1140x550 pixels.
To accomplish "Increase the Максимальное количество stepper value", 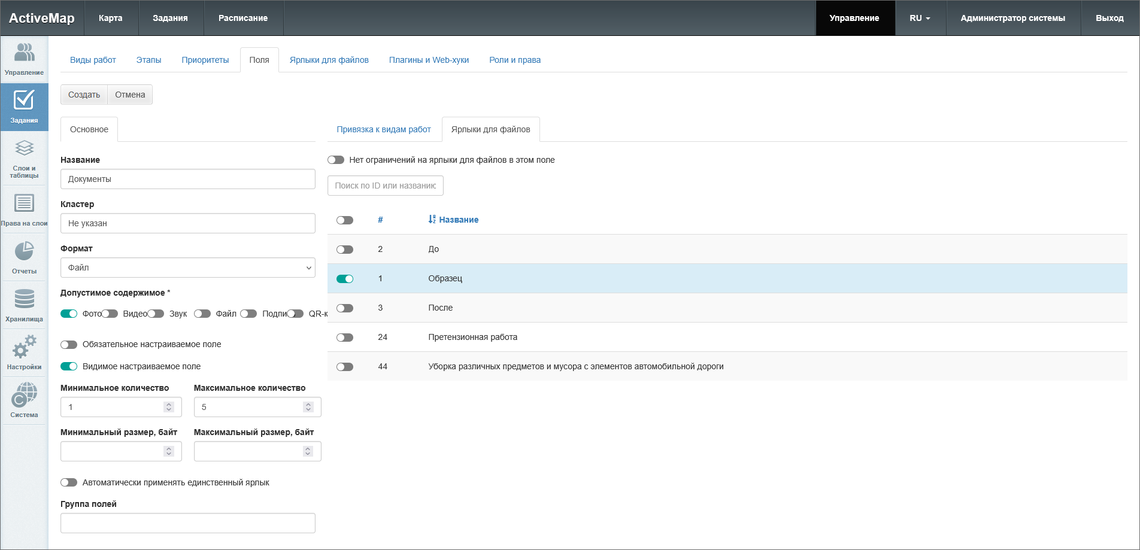I will tap(308, 404).
